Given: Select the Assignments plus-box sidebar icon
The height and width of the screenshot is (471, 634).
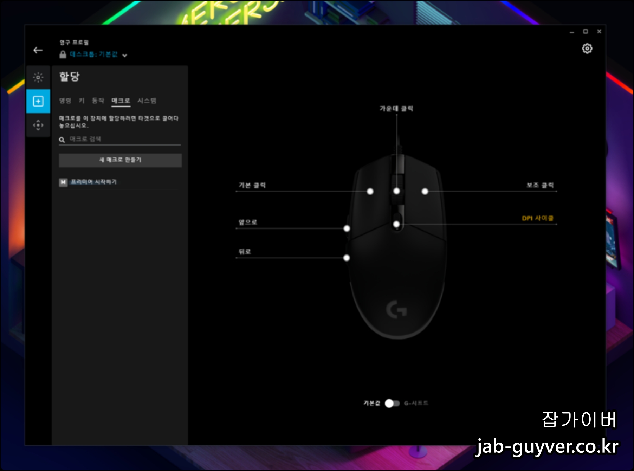Looking at the screenshot, I should coord(38,101).
